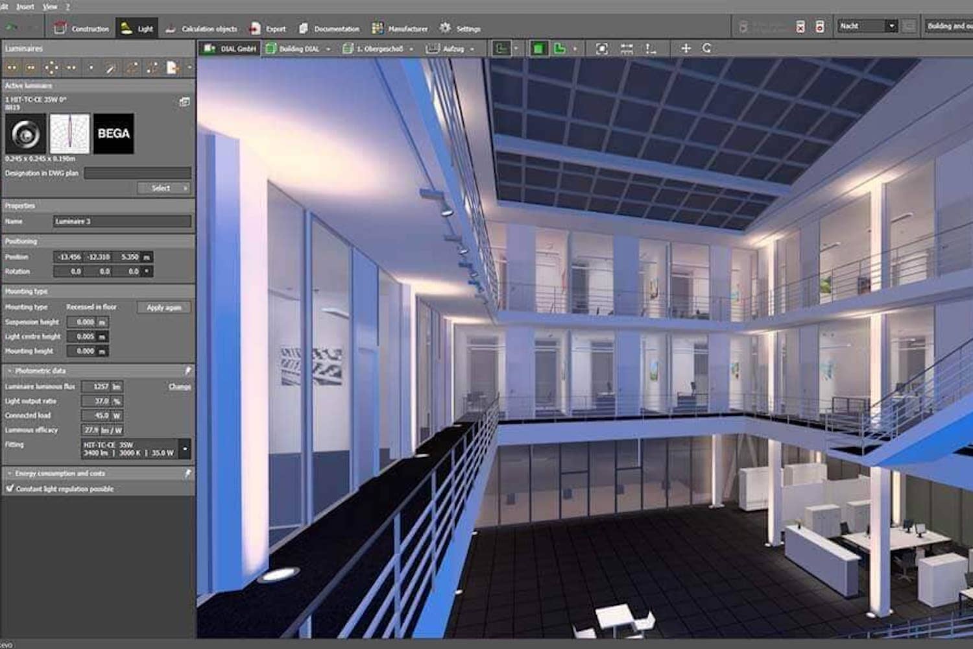Image resolution: width=973 pixels, height=649 pixels.
Task: Collapse the Photometric data section
Action: [x=9, y=371]
